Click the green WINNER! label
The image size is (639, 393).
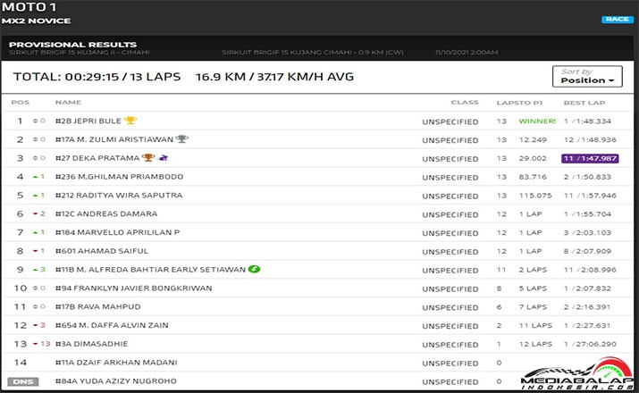click(537, 121)
